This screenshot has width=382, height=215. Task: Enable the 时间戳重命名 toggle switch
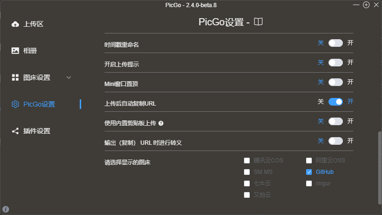[336, 43]
